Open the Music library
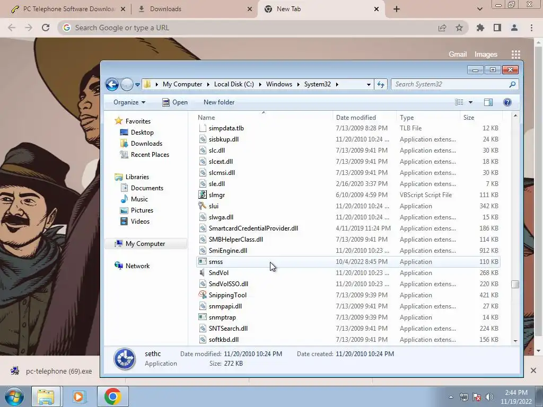 [134, 199]
